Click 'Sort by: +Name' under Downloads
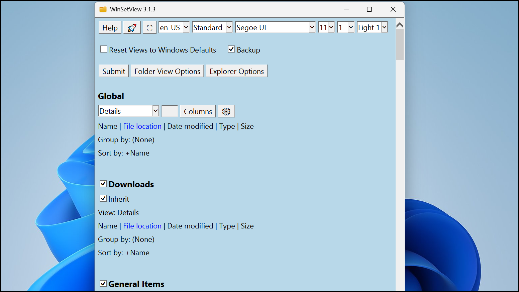519x292 pixels. pyautogui.click(x=124, y=253)
